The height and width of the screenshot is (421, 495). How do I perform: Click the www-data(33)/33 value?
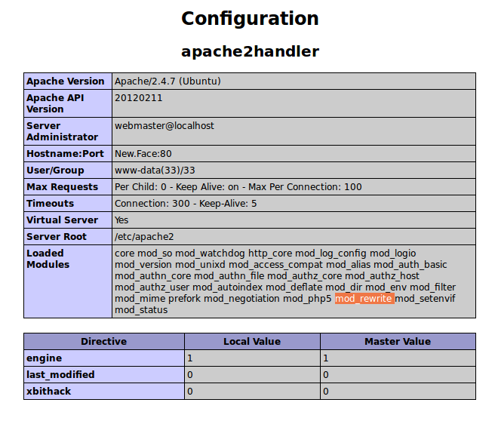[155, 171]
